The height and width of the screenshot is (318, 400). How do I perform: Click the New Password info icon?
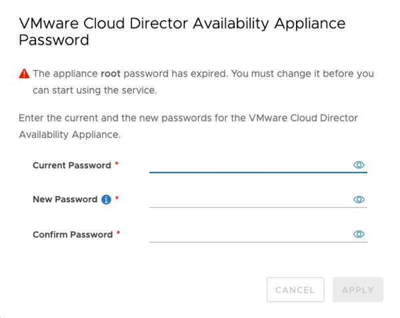pos(106,199)
